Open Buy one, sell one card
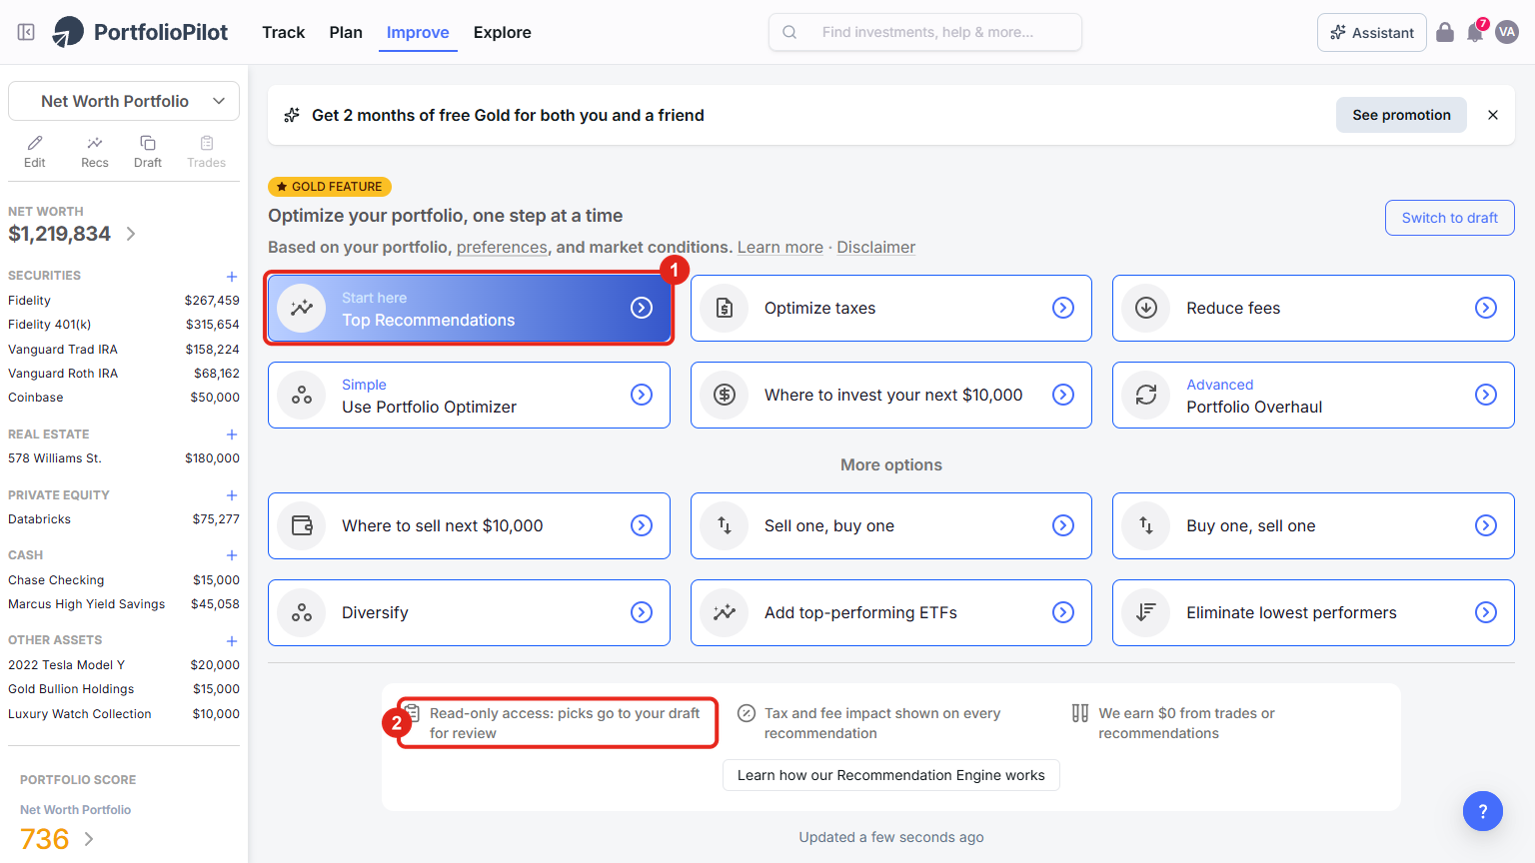The height and width of the screenshot is (863, 1535). coord(1313,525)
